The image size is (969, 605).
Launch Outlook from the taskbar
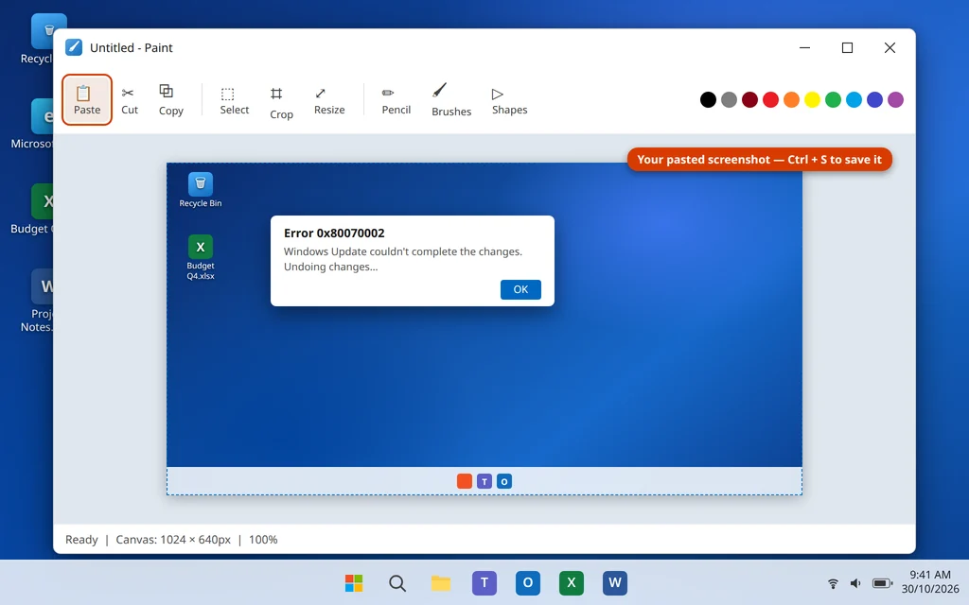(x=528, y=582)
